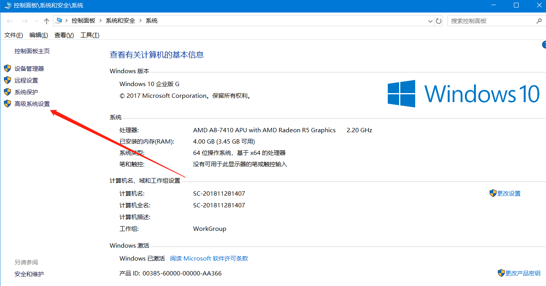The width and height of the screenshot is (546, 286).
Task: Open the 文件(F) menu
Action: click(x=14, y=35)
